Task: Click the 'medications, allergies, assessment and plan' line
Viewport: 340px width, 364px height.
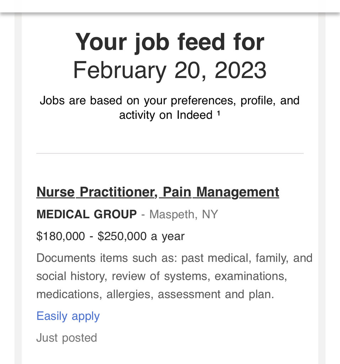Action: 155,294
